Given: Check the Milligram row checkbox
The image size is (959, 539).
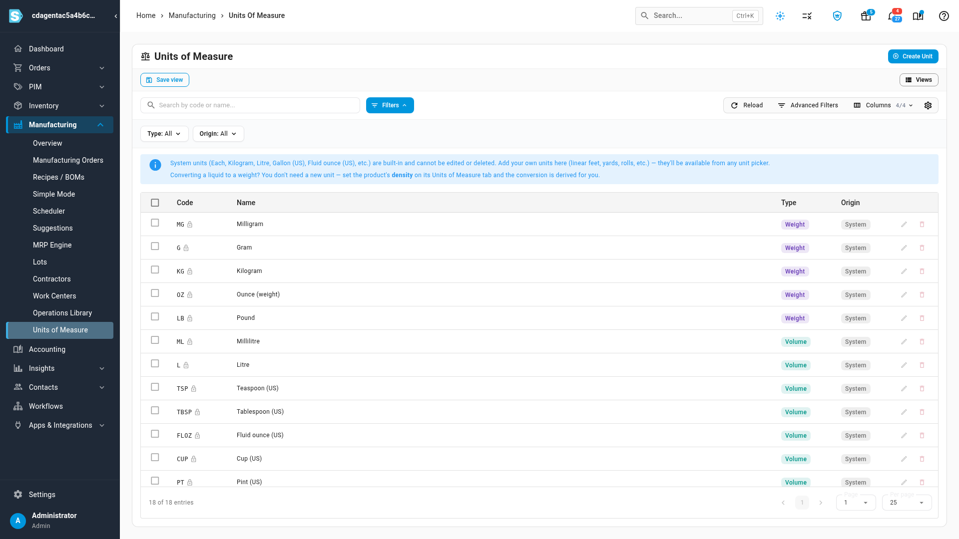Looking at the screenshot, I should (x=155, y=223).
